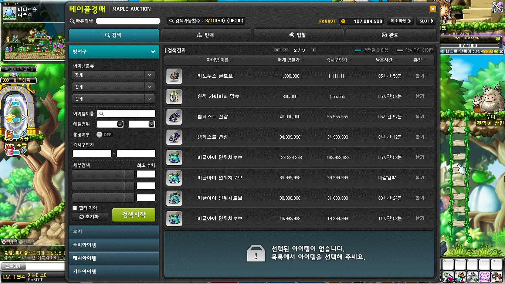Open third 아이템분류 dropdown
505x284 pixels.
113,99
